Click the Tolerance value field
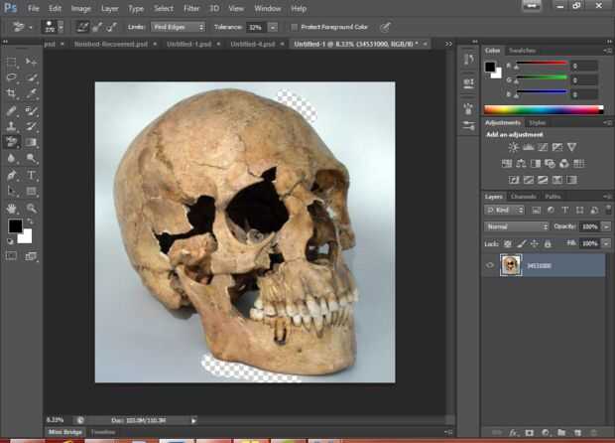Screen dimensions: 615x443 tap(256, 27)
